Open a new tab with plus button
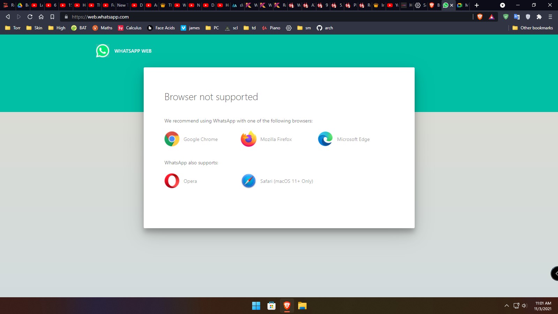 click(477, 5)
